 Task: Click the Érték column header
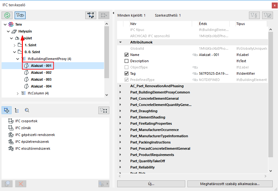pos(203,24)
